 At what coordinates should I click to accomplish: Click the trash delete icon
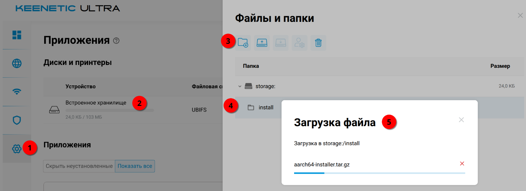tap(318, 43)
